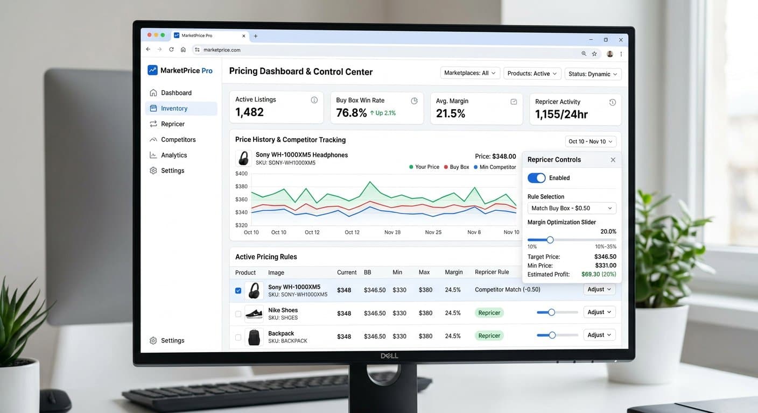Viewport: 758px width, 413px height.
Task: Open the Status: Dynamic dropdown
Action: (593, 74)
